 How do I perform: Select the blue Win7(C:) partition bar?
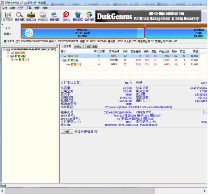[x=83, y=33]
